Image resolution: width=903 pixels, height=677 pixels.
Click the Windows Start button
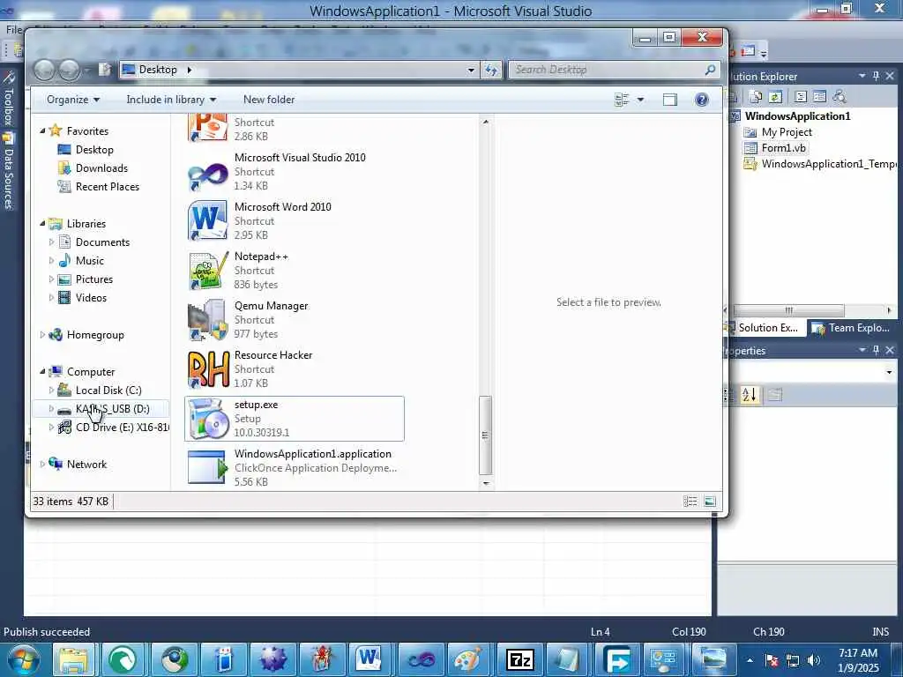tap(24, 659)
